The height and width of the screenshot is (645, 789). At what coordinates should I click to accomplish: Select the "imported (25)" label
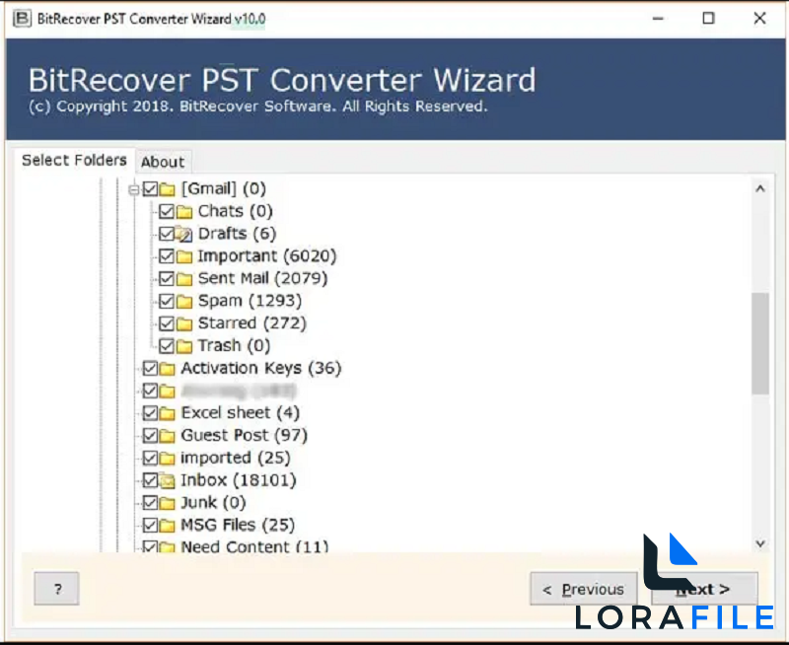click(x=236, y=458)
